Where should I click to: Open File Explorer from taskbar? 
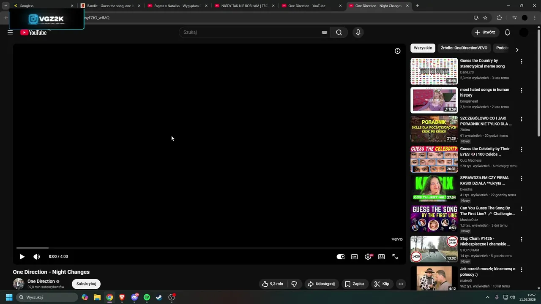coord(97,297)
